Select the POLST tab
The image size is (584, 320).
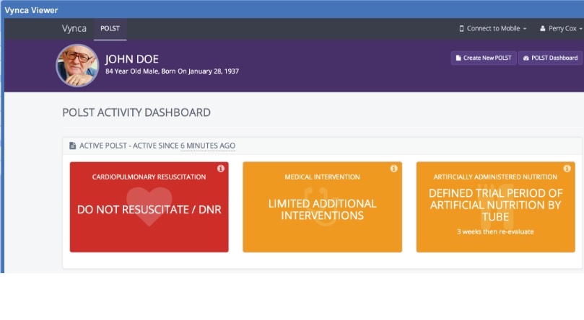tap(110, 29)
